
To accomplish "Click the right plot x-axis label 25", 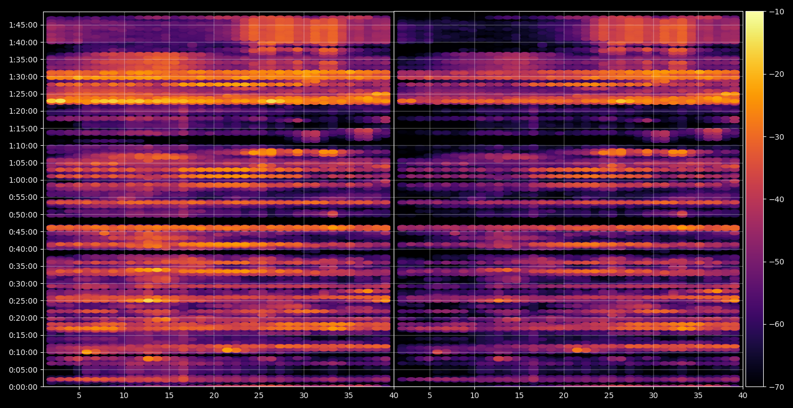I will [x=609, y=396].
